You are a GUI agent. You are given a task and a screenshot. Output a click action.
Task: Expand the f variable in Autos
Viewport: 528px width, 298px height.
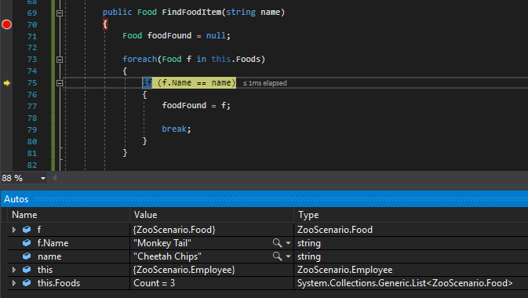click(14, 230)
